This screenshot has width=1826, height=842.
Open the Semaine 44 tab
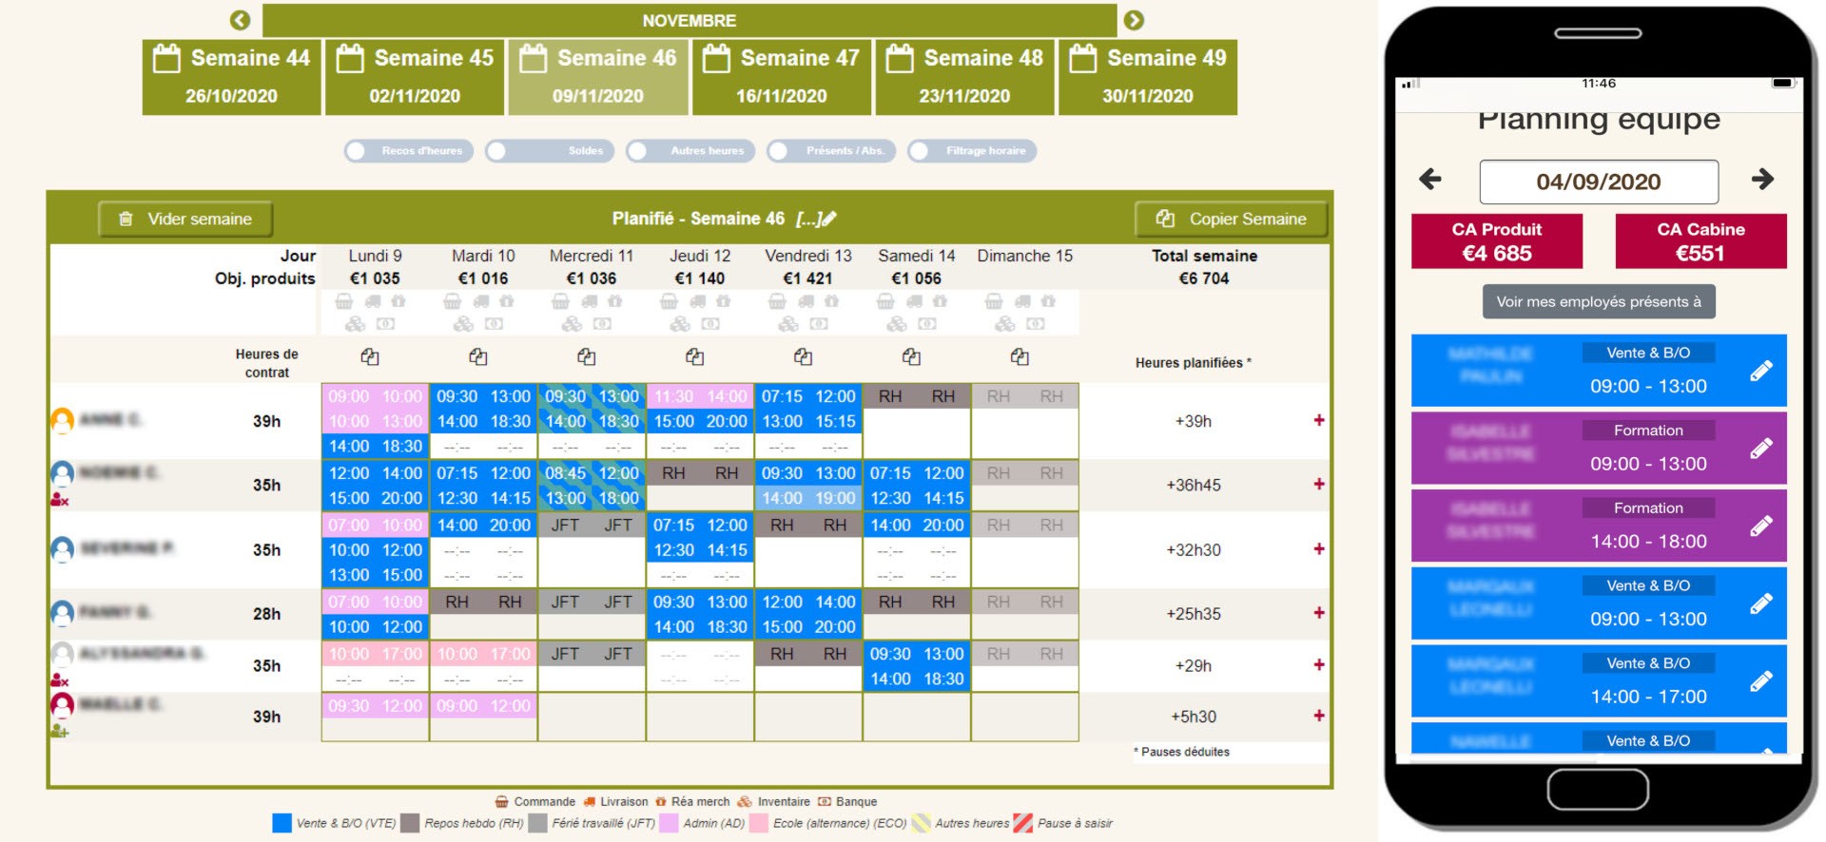[231, 77]
